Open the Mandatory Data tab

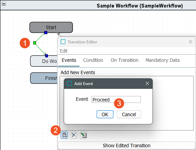coord(162,60)
